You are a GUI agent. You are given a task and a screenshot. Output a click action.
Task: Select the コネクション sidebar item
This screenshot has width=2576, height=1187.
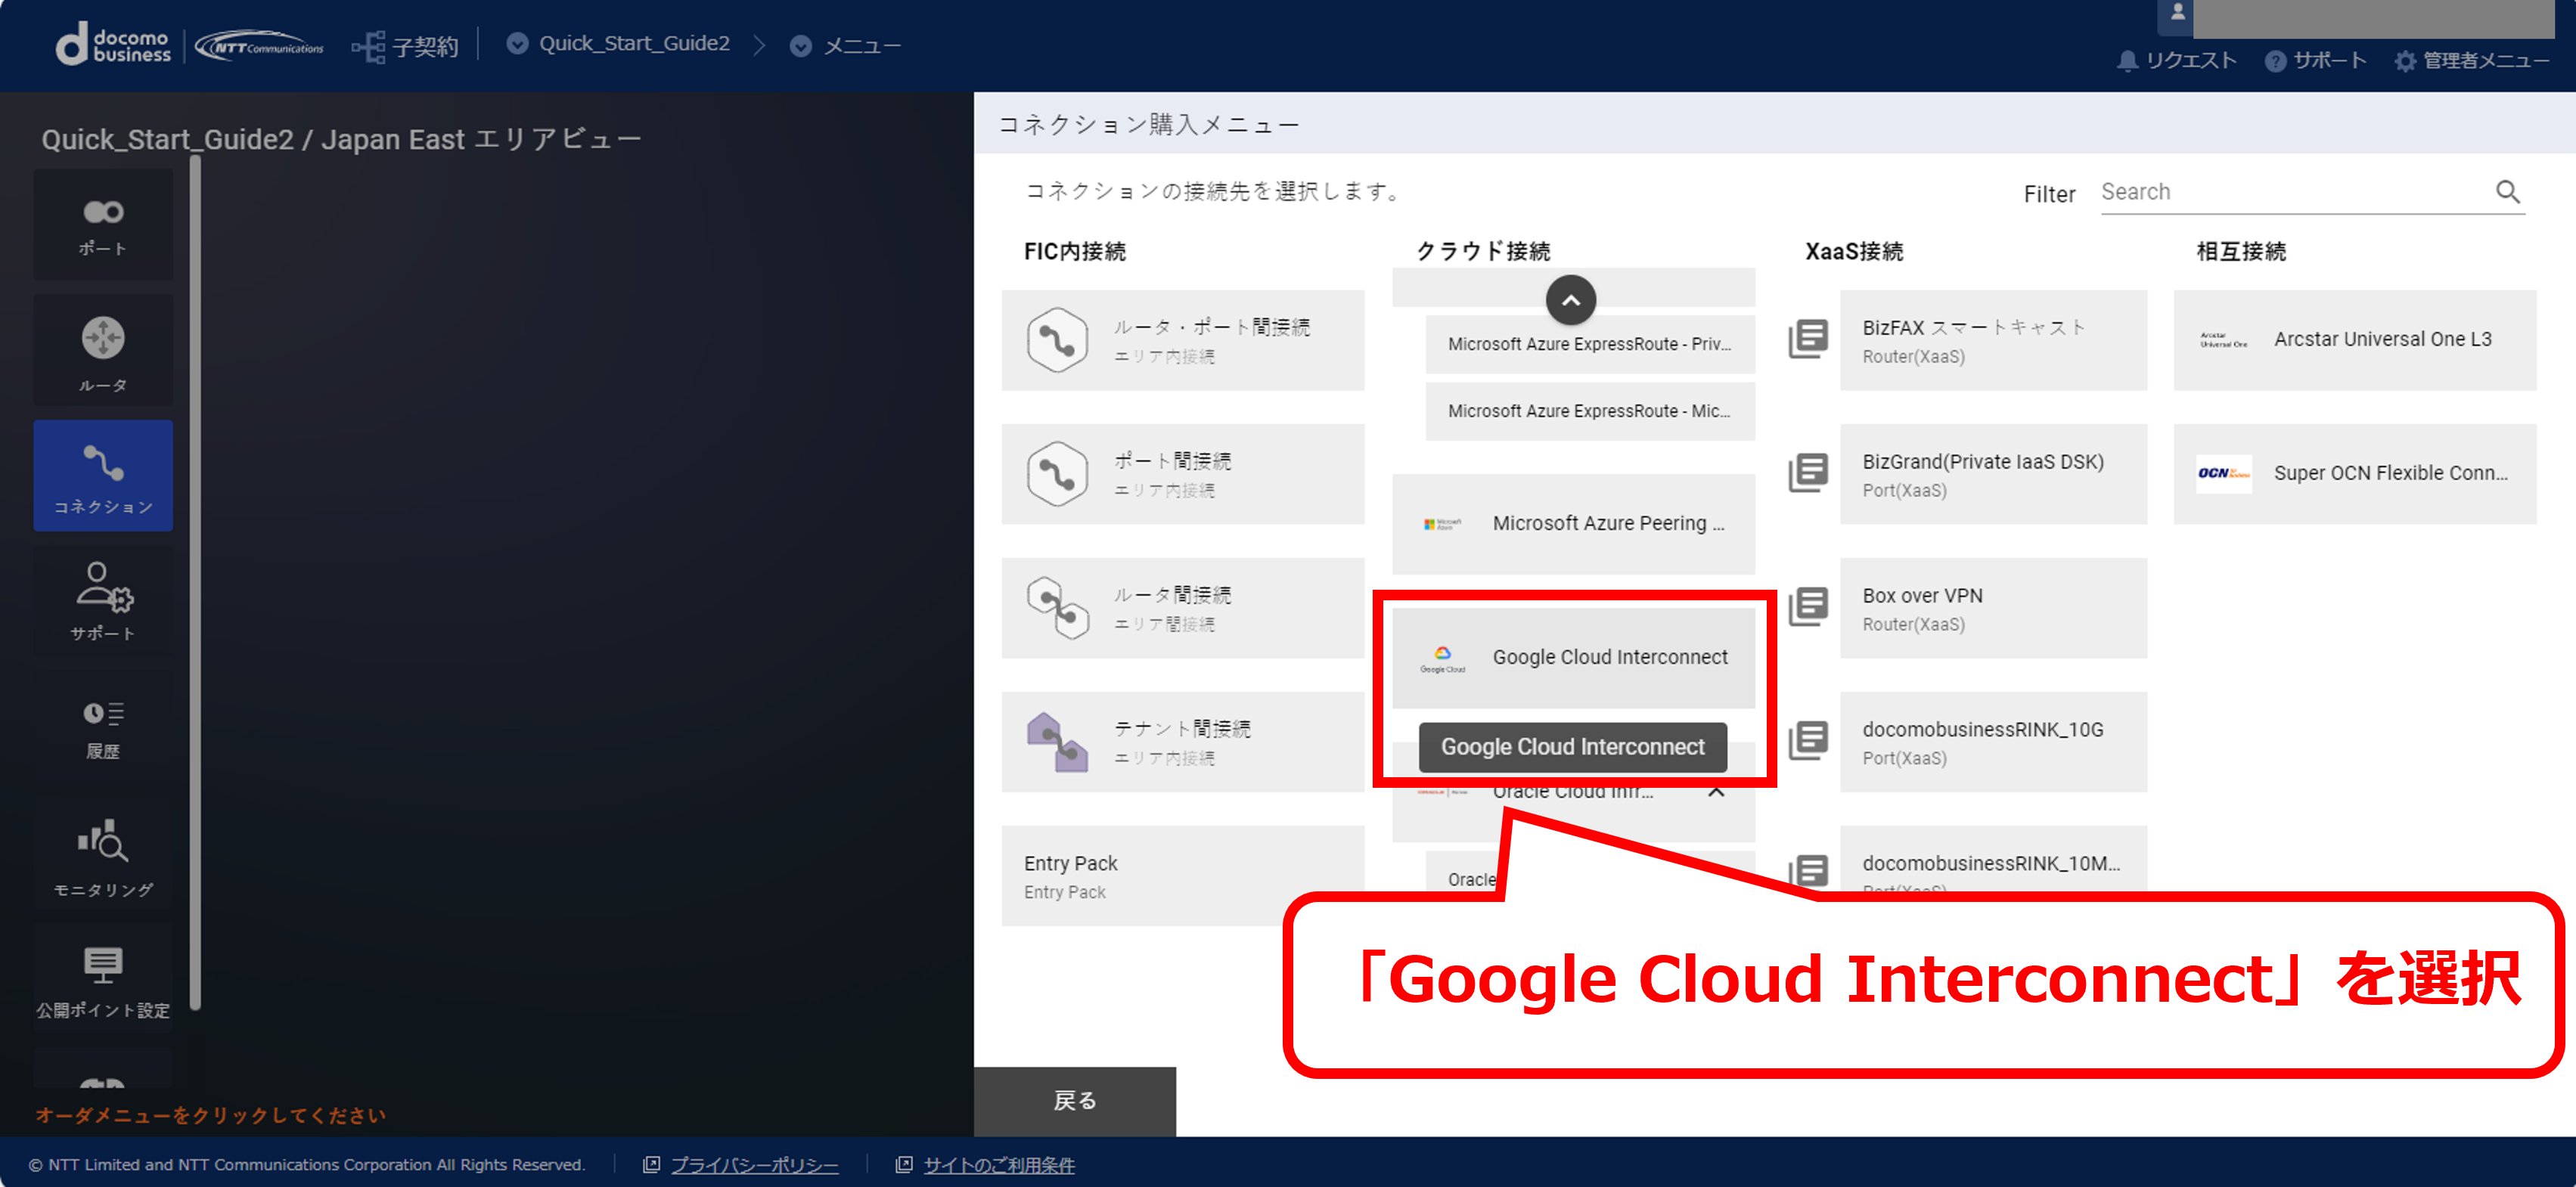103,476
